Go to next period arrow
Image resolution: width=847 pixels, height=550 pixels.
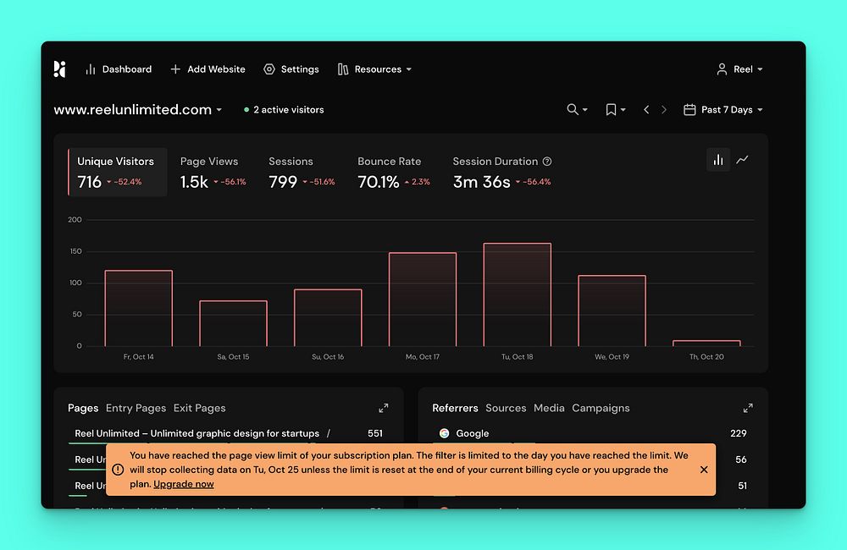(x=664, y=109)
